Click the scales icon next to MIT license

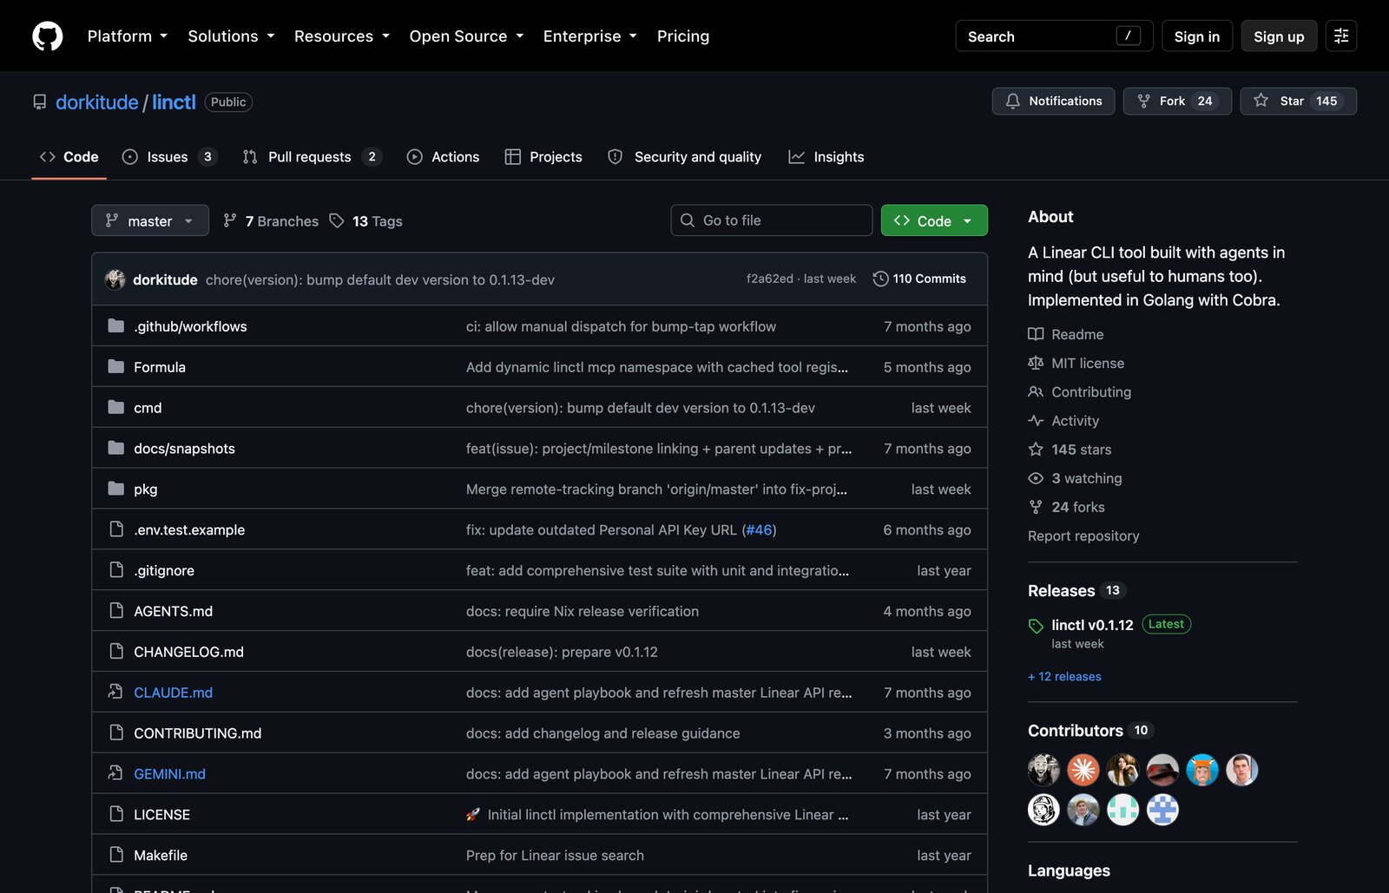(x=1036, y=363)
